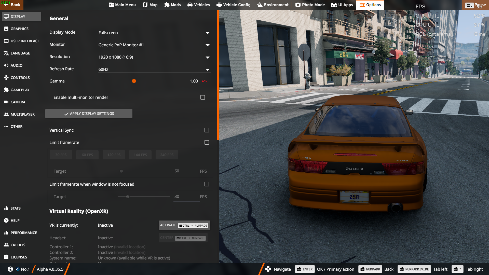This screenshot has height=275, width=489.
Task: Open the Camera settings icon
Action: 6,102
